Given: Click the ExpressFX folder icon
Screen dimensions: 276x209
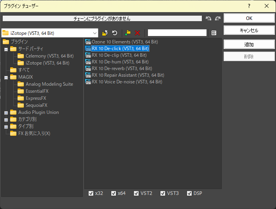Looking at the screenshot, I should 21,98.
